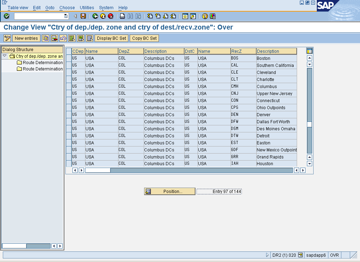Screen dimensions: 360x262
Task: Click the red Cancel icon
Action: (111, 16)
